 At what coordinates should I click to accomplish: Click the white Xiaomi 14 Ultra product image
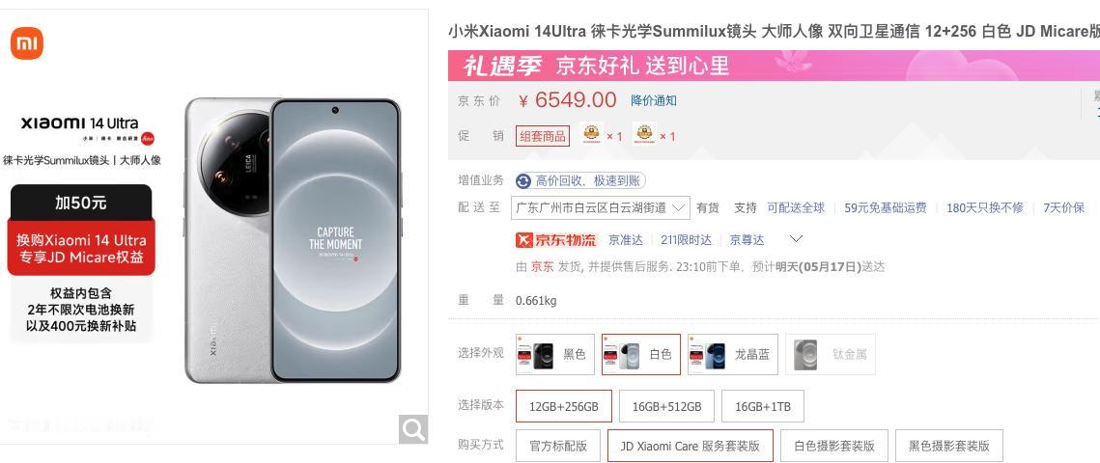(293, 240)
